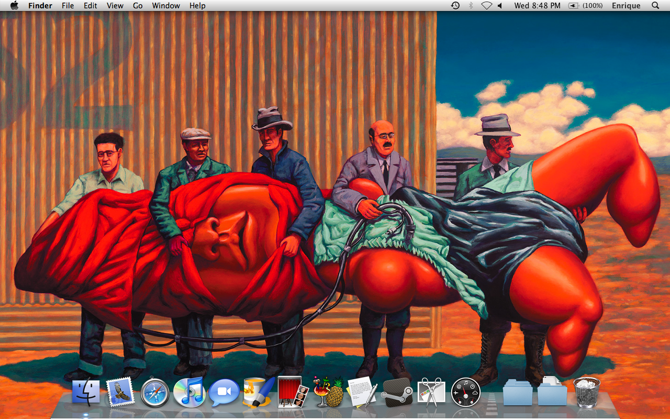Viewport: 670px width, 419px height.
Task: Open the Finder application menu
Action: click(x=40, y=5)
